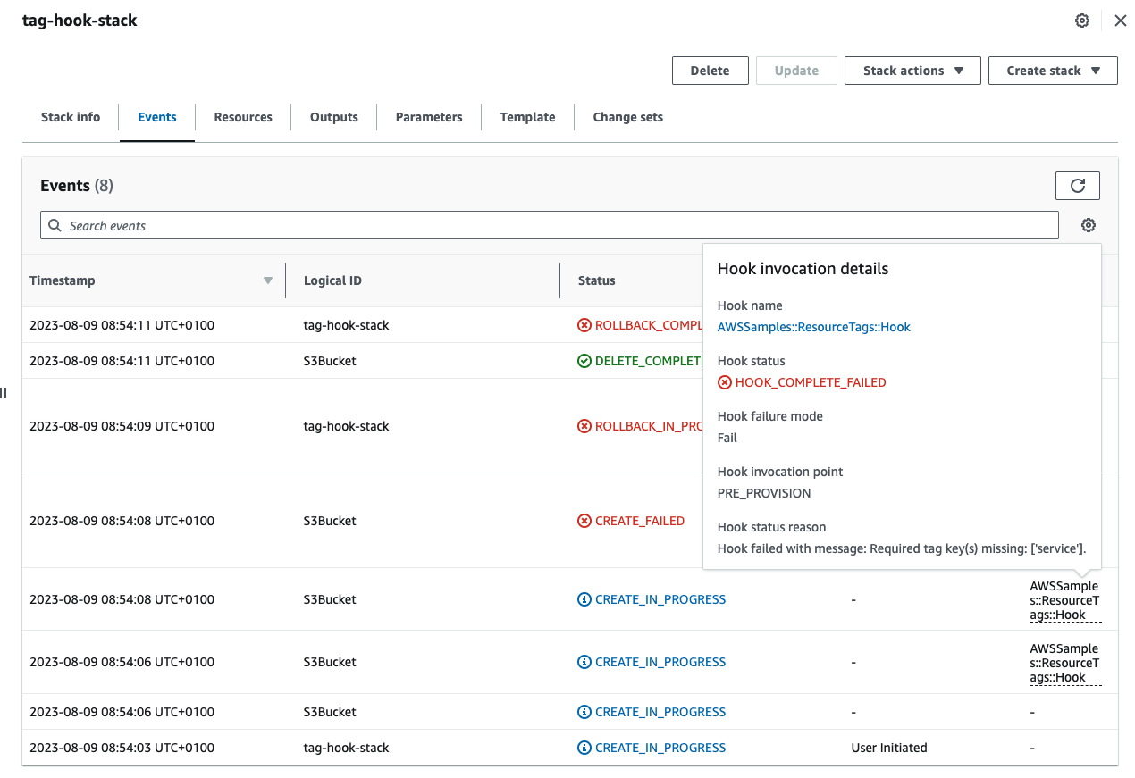Click hook link on 08:54:06 S3Bucket row

point(1065,663)
